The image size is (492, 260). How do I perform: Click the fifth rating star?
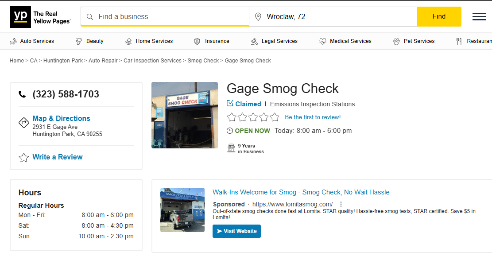pyautogui.click(x=275, y=117)
